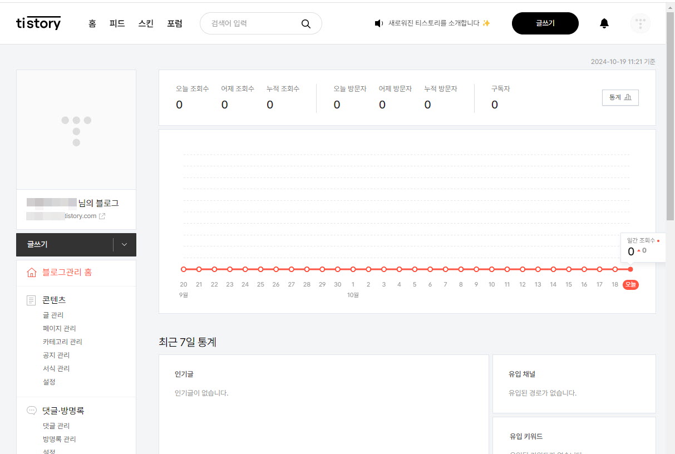Open notifications via the bell icon
This screenshot has width=675, height=454.
(604, 23)
